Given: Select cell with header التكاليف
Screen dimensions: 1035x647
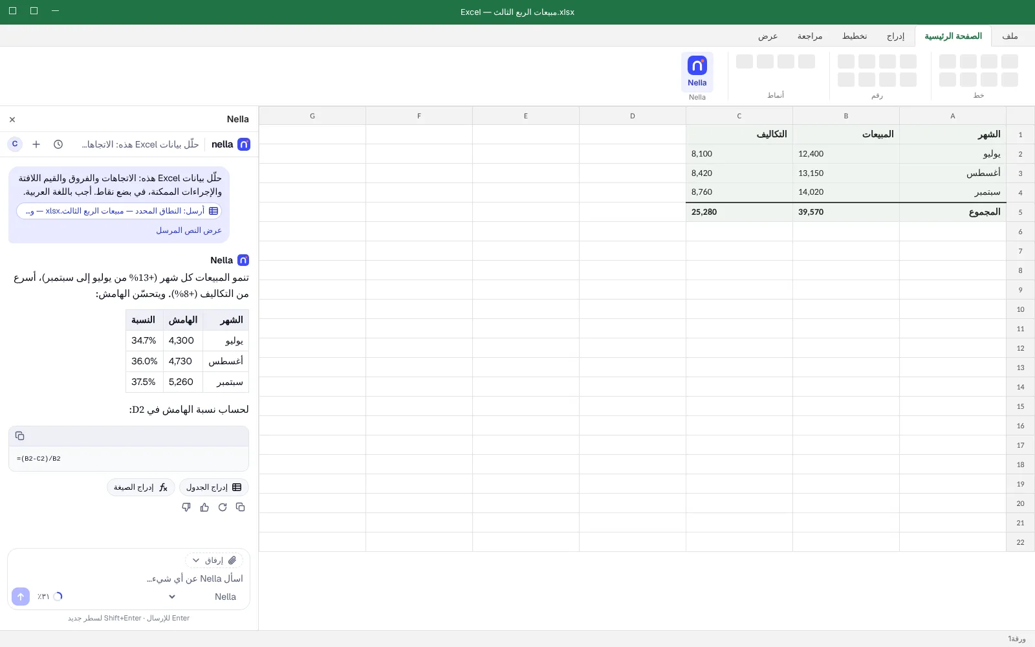Looking at the screenshot, I should (739, 135).
